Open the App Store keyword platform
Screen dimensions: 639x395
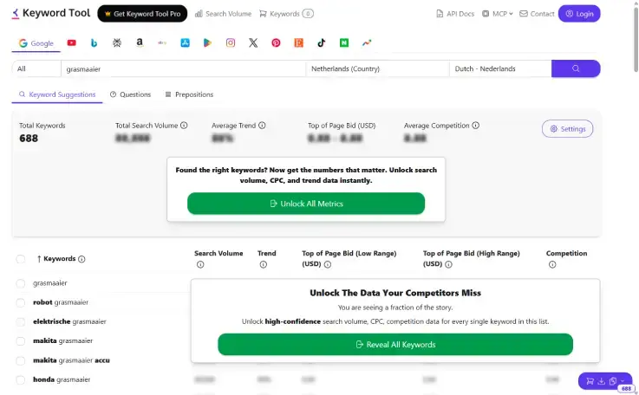click(x=185, y=42)
